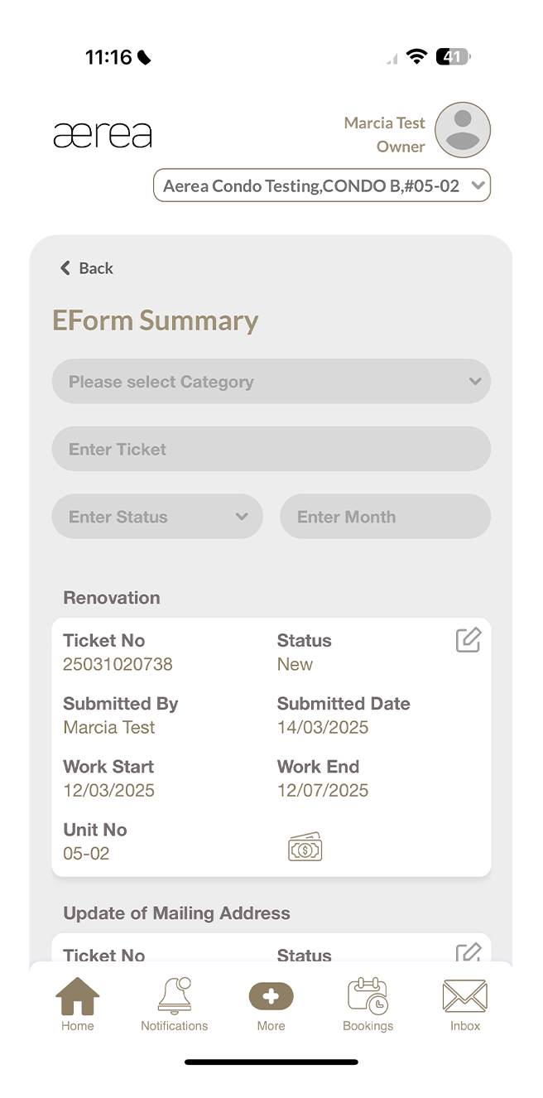Select the Update of Mailing Address section
The height and width of the screenshot is (1098, 543).
[x=177, y=913]
